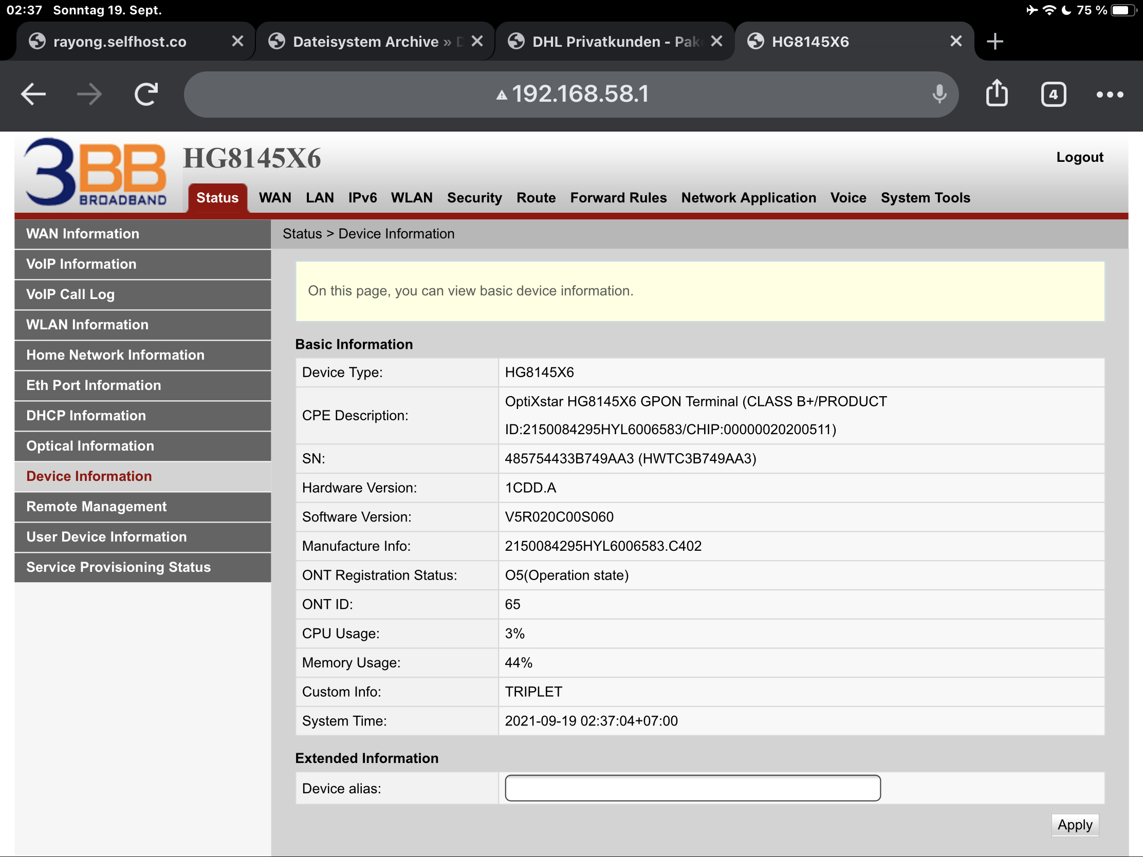Click the hardware version value 1CDD.A
The height and width of the screenshot is (857, 1143).
click(531, 488)
